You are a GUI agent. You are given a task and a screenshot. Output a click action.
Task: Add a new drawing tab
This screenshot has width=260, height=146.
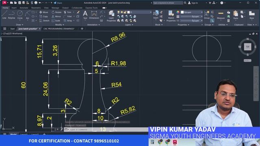click(x=82, y=29)
